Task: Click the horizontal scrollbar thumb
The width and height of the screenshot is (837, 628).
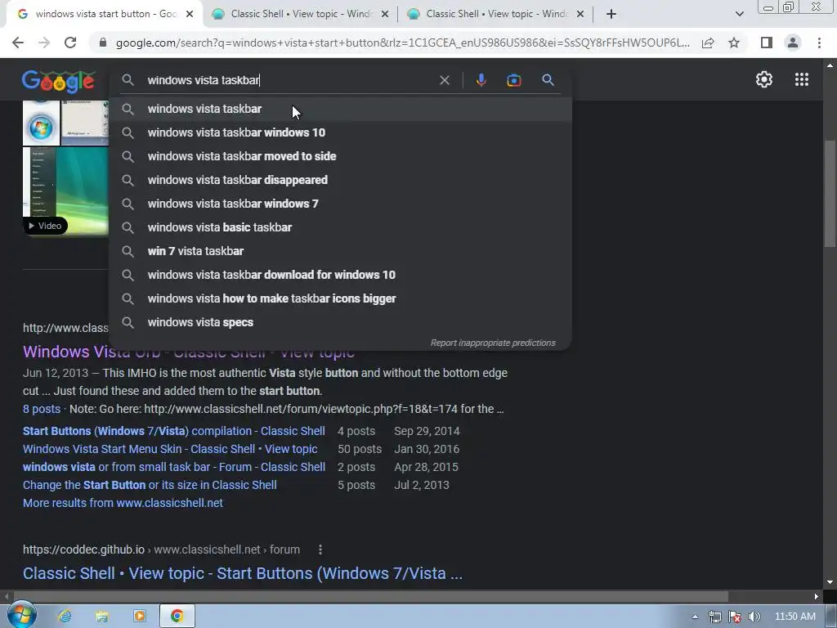Action: 371,596
